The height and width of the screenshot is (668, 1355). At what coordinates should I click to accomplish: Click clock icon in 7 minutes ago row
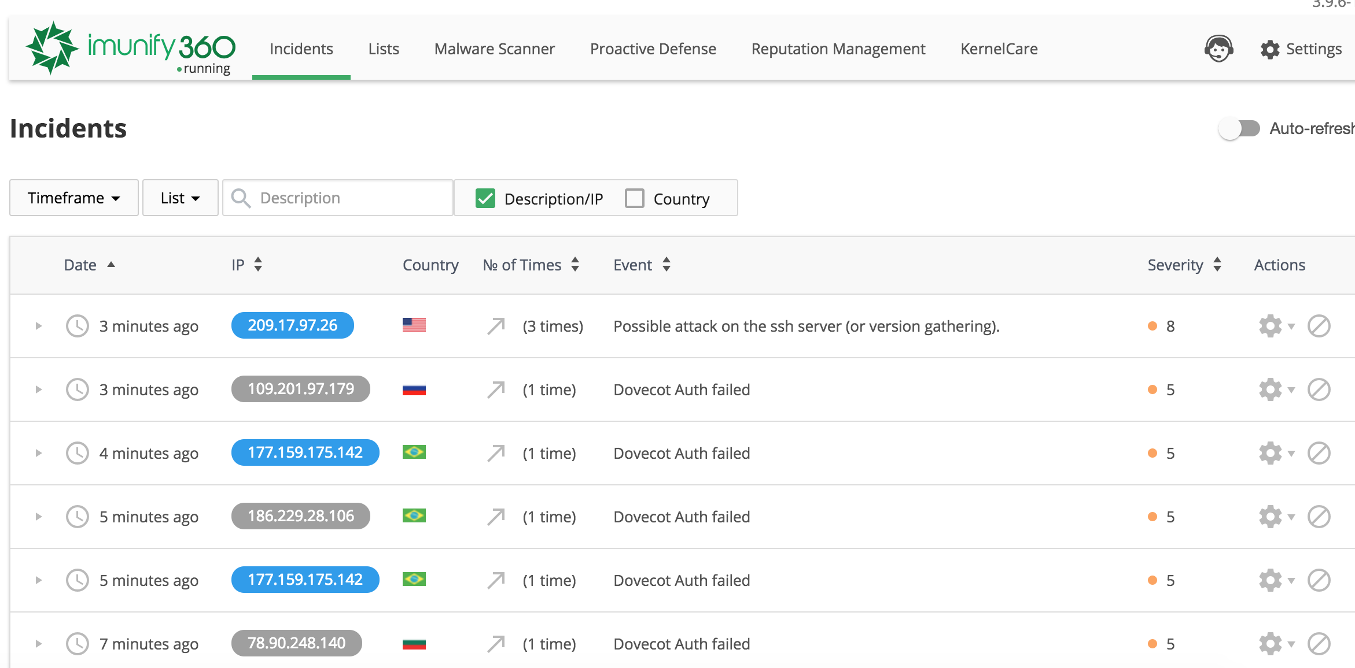[77, 644]
